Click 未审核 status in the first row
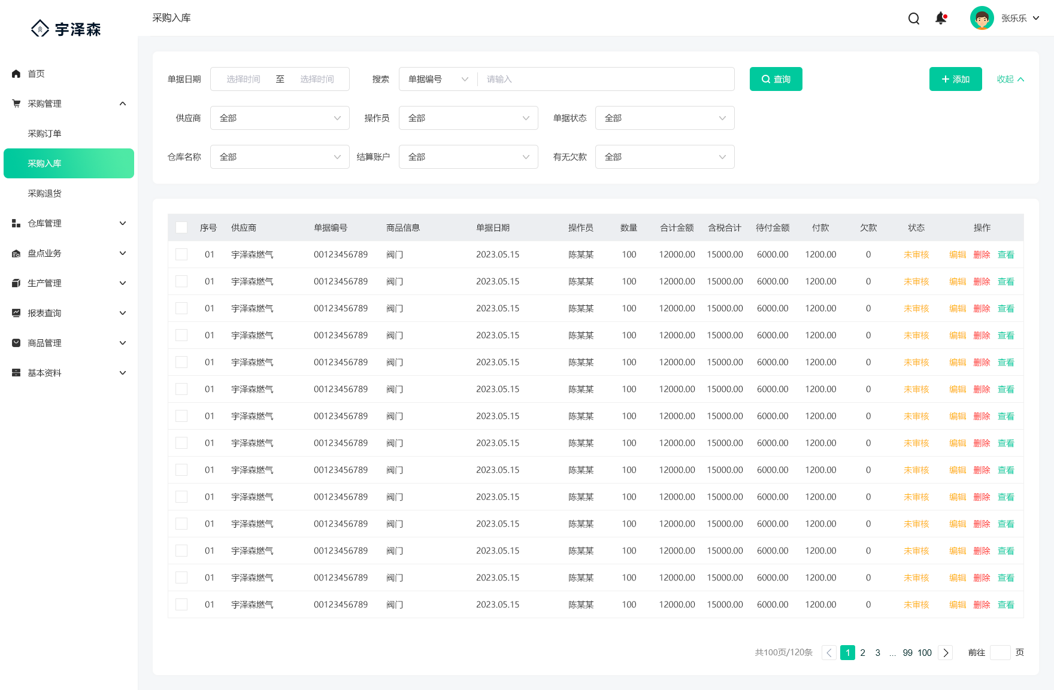The image size is (1054, 690). click(x=916, y=254)
